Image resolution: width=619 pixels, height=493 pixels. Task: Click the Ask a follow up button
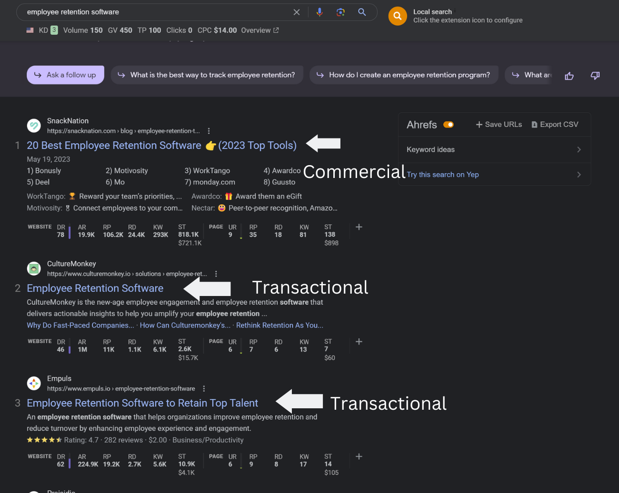(x=65, y=75)
